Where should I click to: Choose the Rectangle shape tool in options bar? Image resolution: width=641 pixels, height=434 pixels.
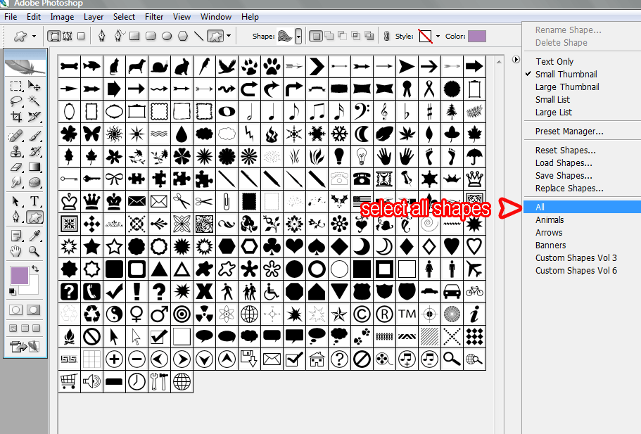click(134, 36)
